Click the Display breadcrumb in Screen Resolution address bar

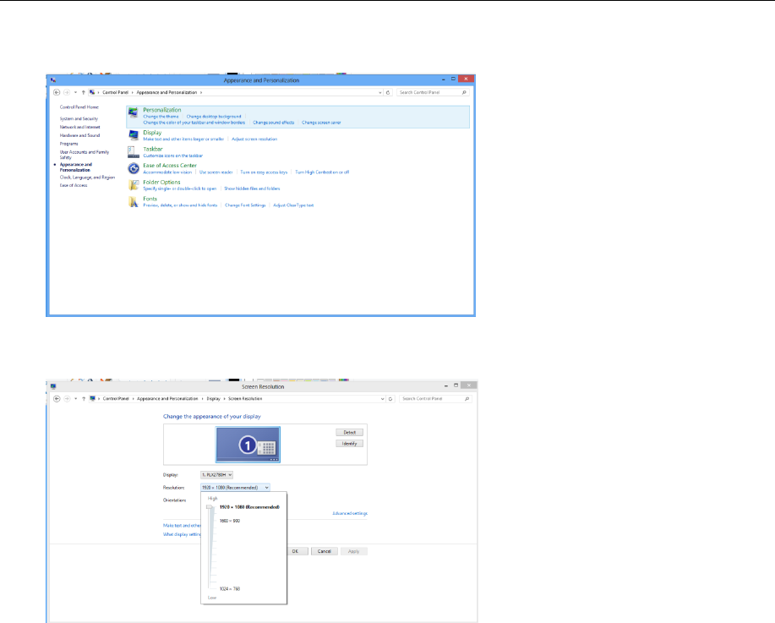pyautogui.click(x=214, y=398)
